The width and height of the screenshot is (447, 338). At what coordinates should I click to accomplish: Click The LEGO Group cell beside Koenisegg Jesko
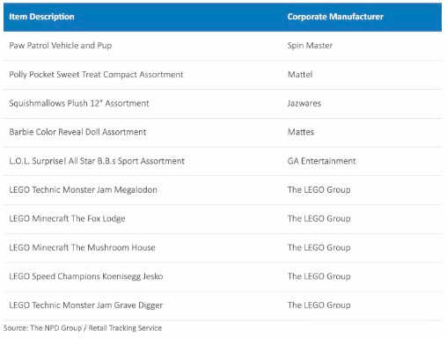tap(319, 276)
